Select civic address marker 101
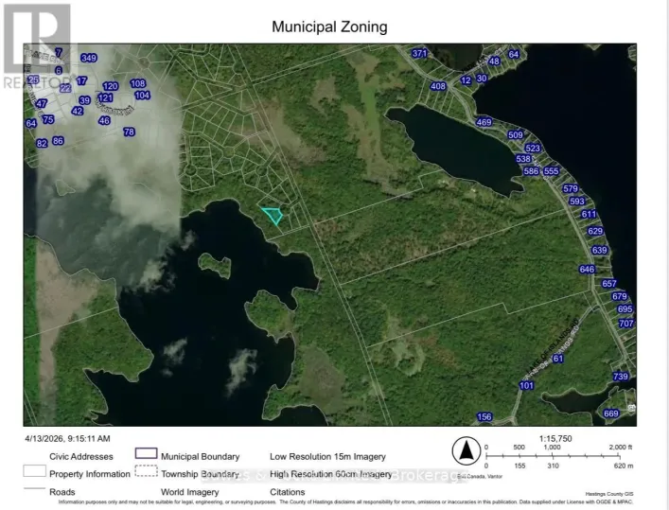The image size is (669, 510). [x=527, y=386]
